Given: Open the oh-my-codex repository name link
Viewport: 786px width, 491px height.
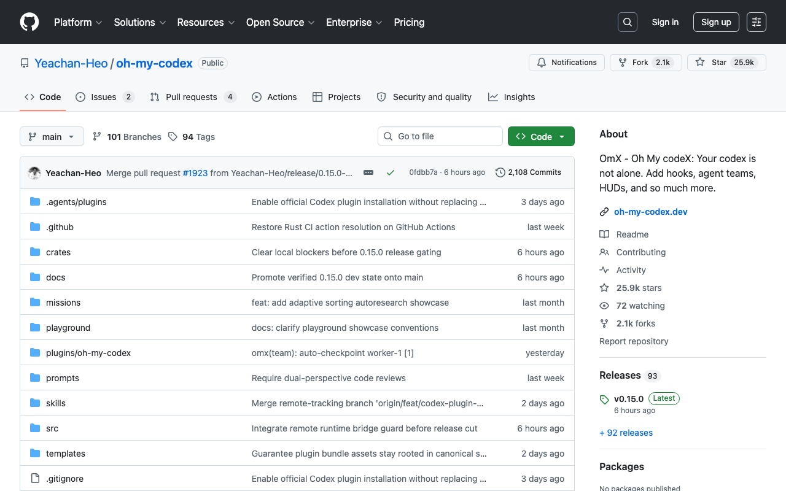Looking at the screenshot, I should [154, 63].
